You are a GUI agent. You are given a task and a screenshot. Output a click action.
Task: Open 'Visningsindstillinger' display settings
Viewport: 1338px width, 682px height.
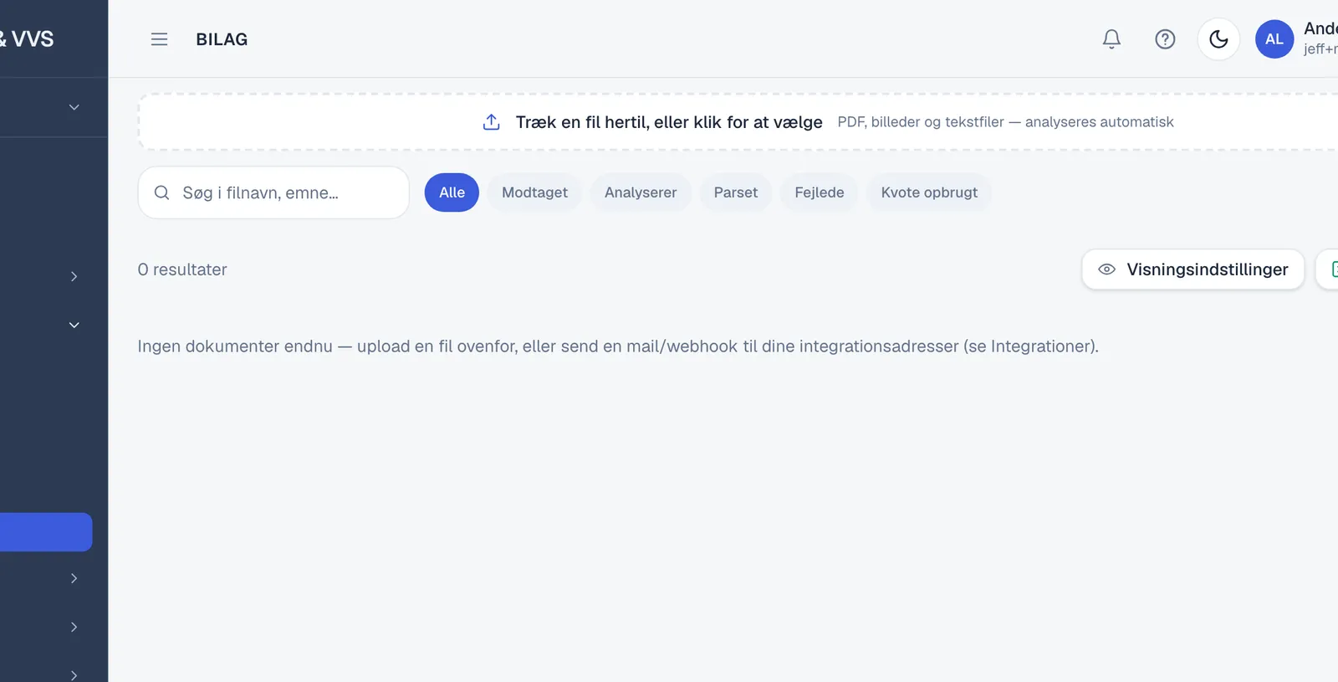point(1193,269)
